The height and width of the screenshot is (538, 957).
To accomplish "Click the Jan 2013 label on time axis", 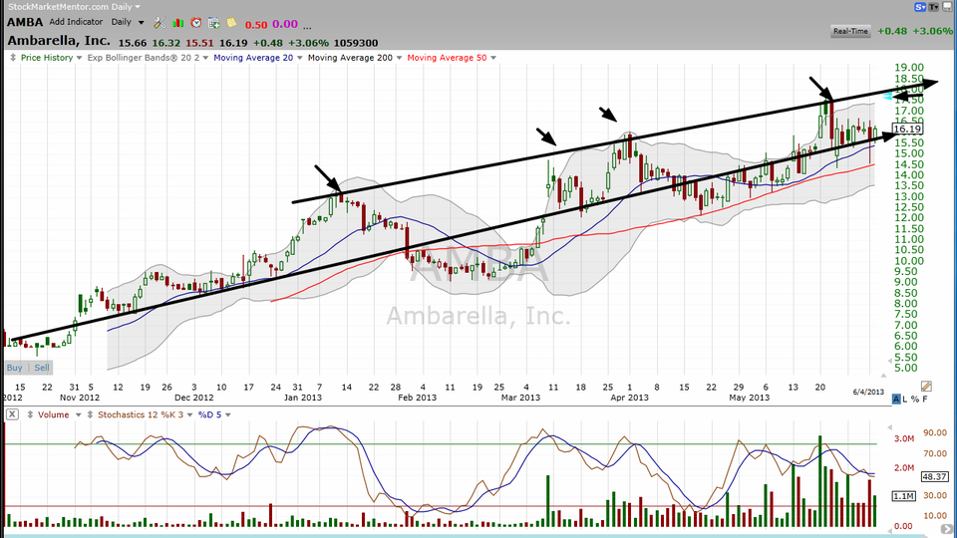I will pos(303,398).
